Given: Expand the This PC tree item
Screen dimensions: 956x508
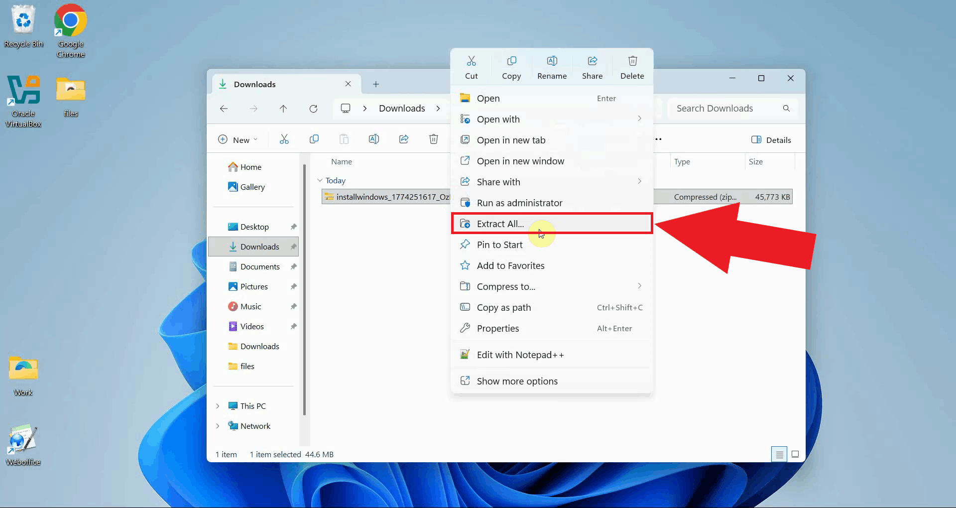Looking at the screenshot, I should point(218,406).
